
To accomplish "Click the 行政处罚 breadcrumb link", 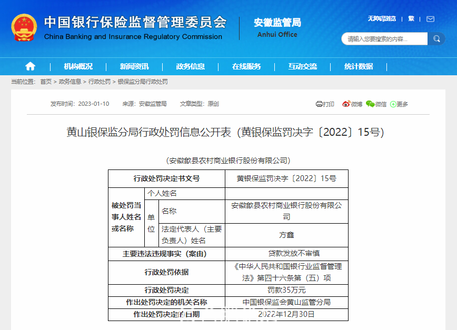I will pyautogui.click(x=100, y=82).
